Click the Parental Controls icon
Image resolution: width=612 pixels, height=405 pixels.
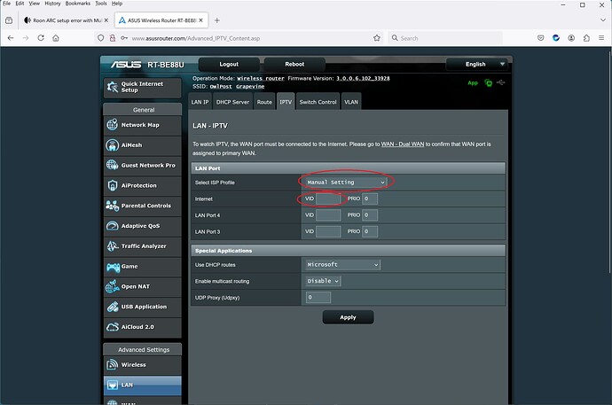113,206
